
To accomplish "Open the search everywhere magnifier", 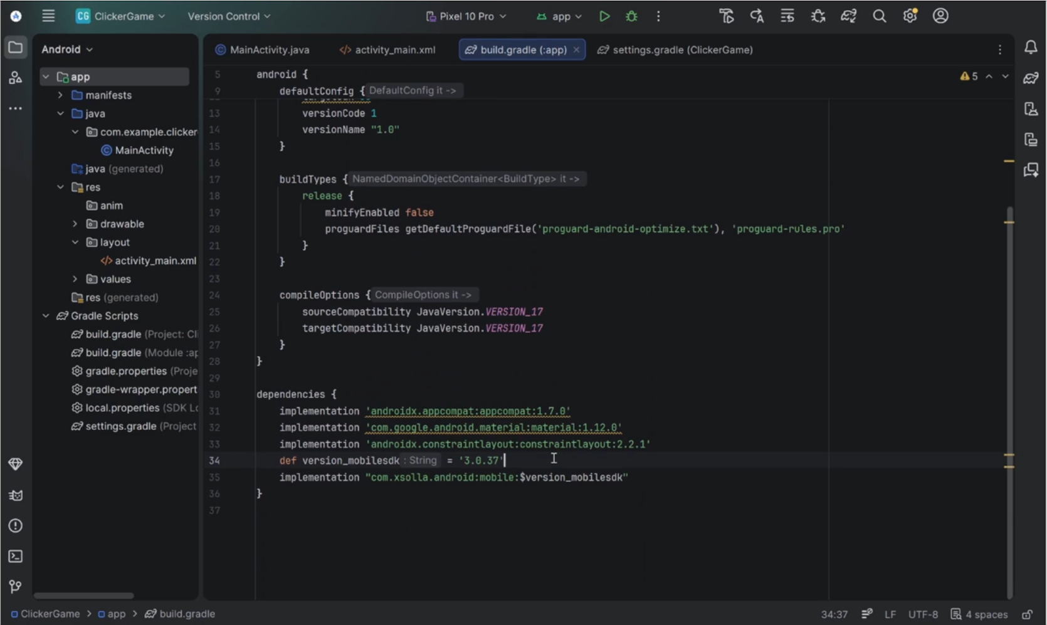I will tap(879, 16).
